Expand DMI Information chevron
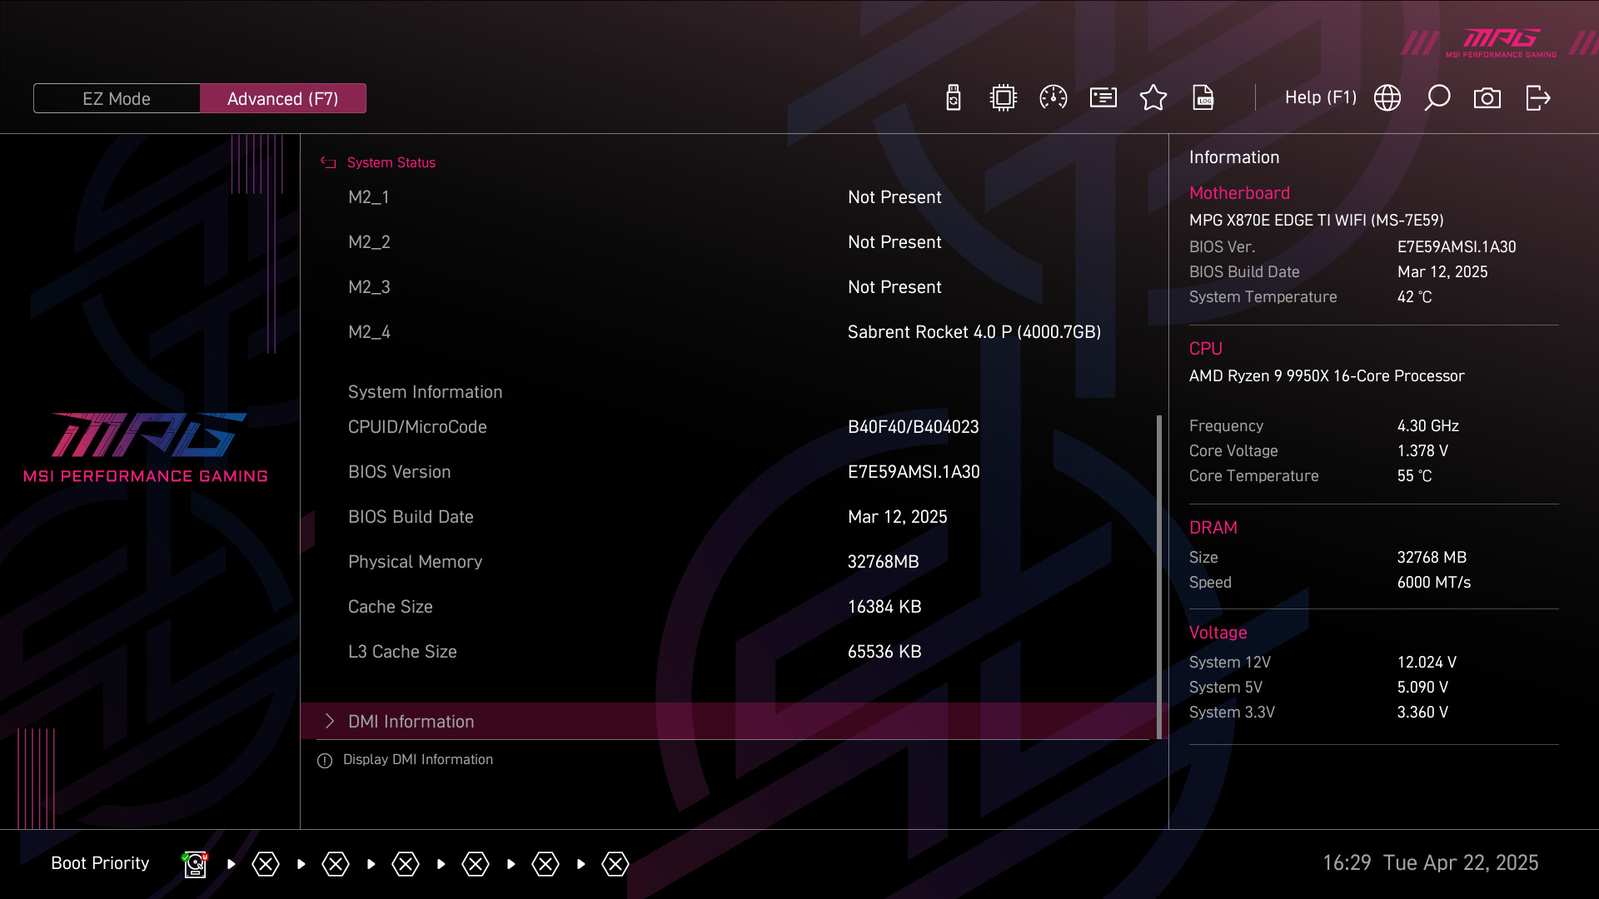This screenshot has height=899, width=1599. tap(330, 721)
